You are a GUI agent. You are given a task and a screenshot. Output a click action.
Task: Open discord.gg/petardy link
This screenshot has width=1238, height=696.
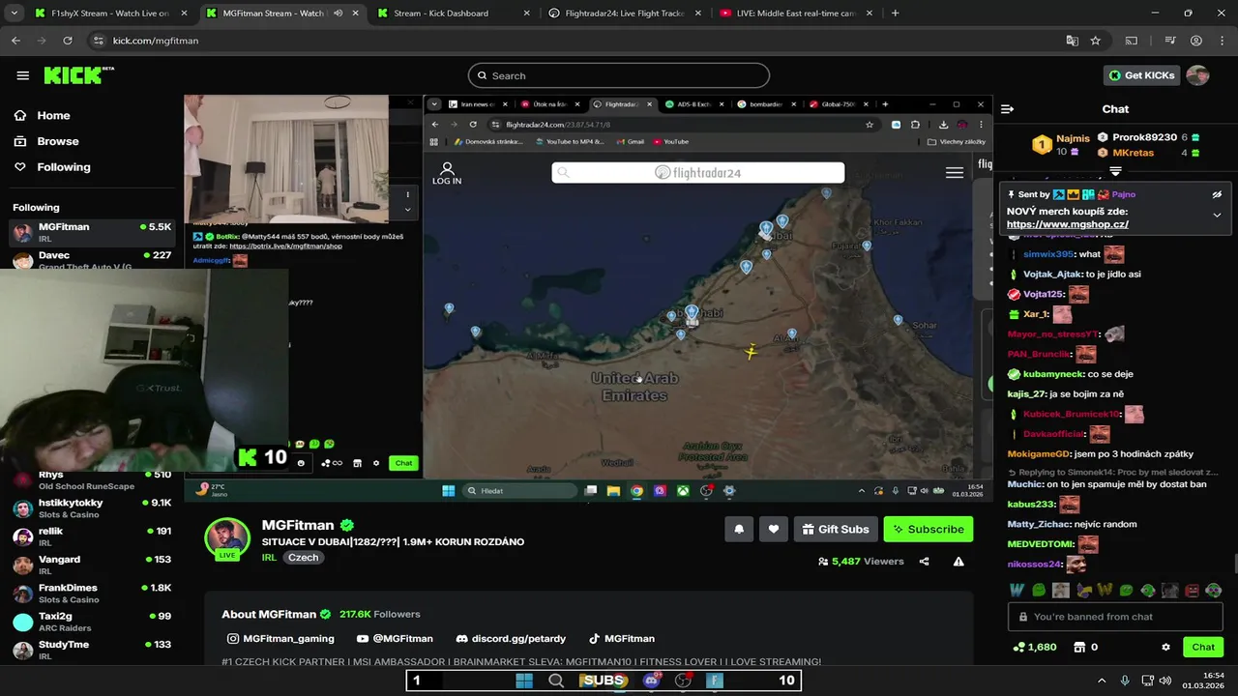(x=511, y=639)
